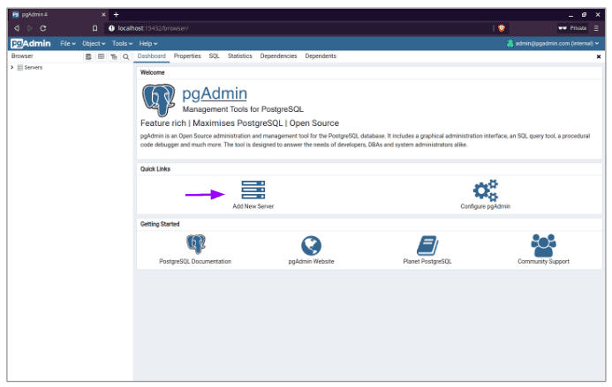This screenshot has height=387, width=612.
Task: Click the pgAdmin Website link text
Action: pos(311,262)
